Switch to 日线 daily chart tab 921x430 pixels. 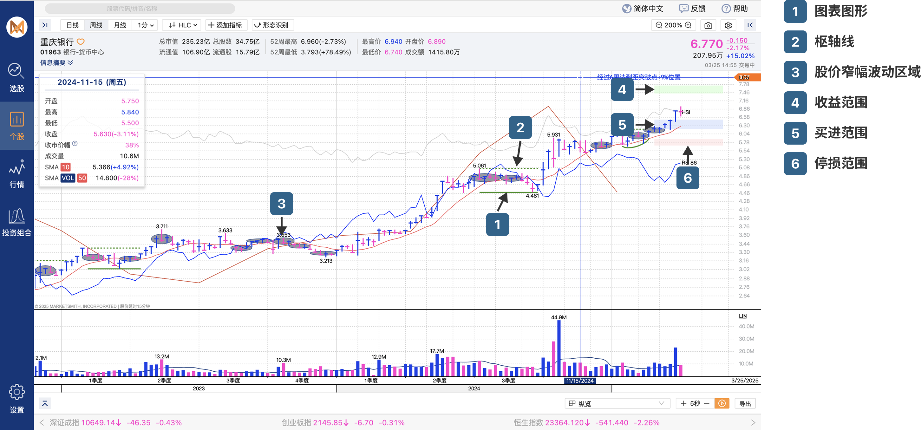click(72, 25)
